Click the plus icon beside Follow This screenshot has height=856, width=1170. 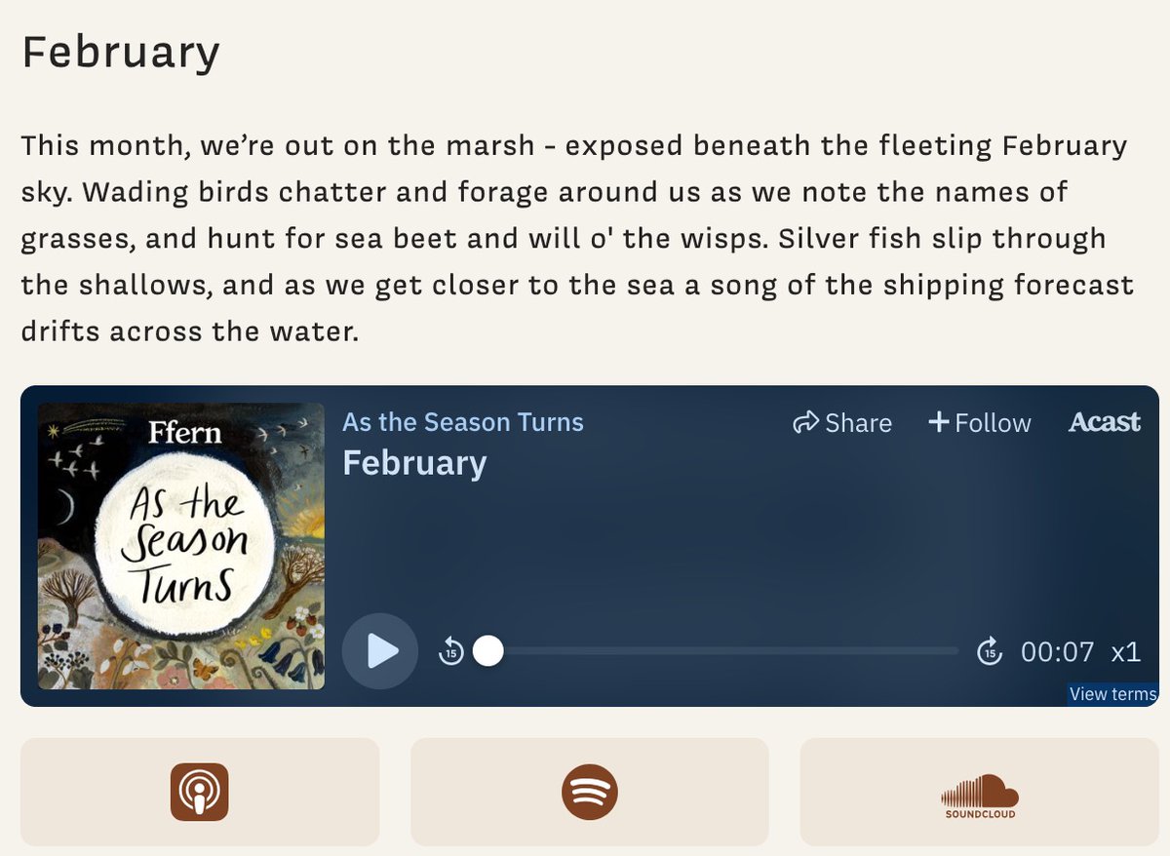[938, 422]
